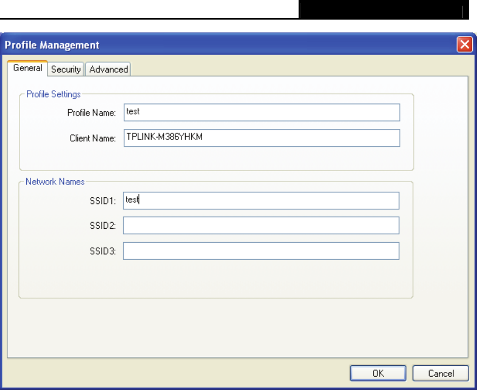Viewport: 477px width, 390px height.
Task: Click the Cancel button
Action: coord(441,374)
